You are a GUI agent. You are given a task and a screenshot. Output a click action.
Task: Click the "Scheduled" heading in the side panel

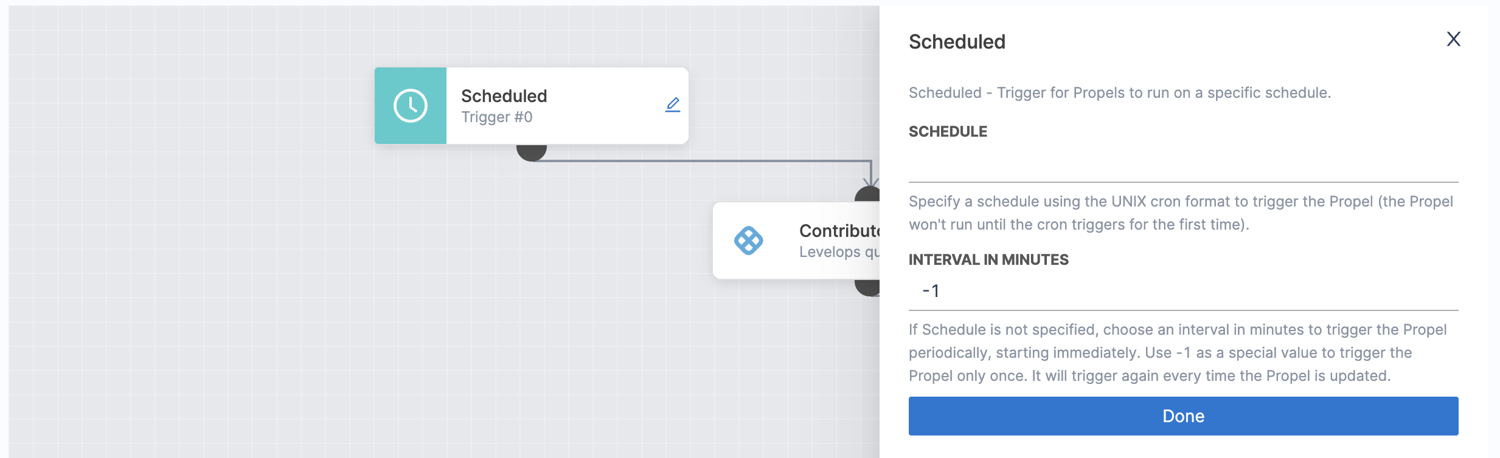(x=957, y=42)
